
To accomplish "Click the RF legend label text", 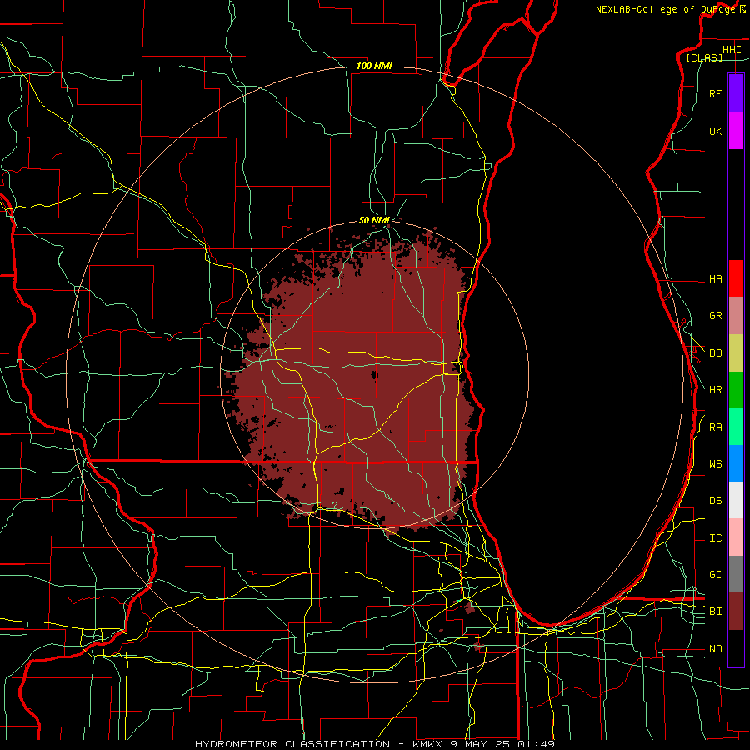I will (715, 93).
